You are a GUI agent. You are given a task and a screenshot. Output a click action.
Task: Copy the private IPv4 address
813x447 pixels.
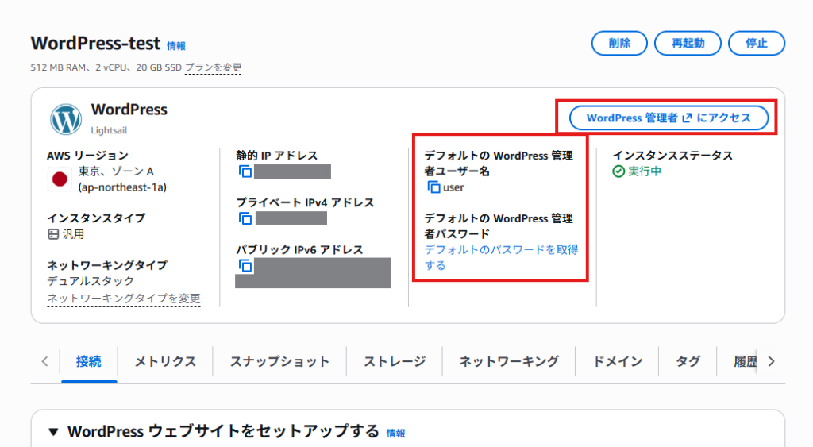click(x=245, y=218)
